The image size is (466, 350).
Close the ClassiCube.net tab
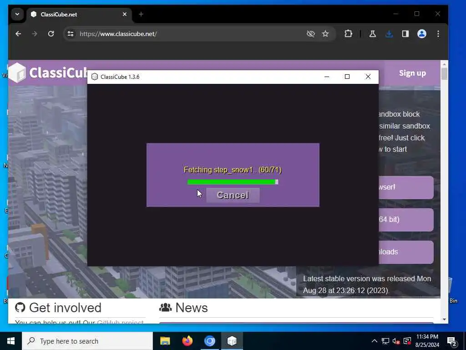pyautogui.click(x=125, y=14)
